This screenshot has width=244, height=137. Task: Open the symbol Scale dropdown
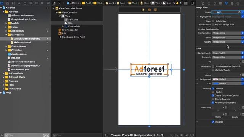228,38
